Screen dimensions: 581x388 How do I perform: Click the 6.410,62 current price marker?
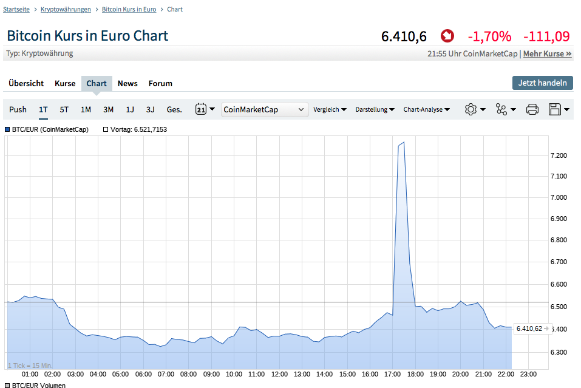(532, 328)
